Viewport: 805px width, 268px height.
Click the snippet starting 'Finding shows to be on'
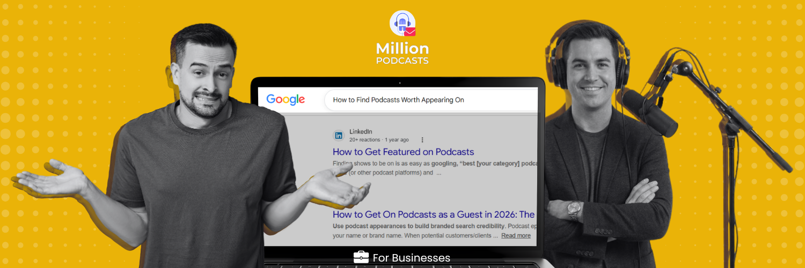[x=435, y=168]
